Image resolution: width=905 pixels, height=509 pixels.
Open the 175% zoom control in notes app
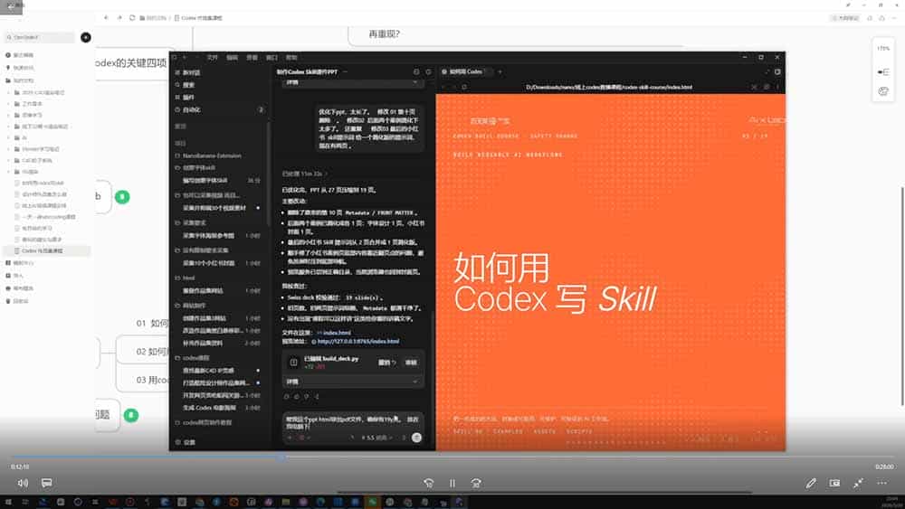(883, 49)
